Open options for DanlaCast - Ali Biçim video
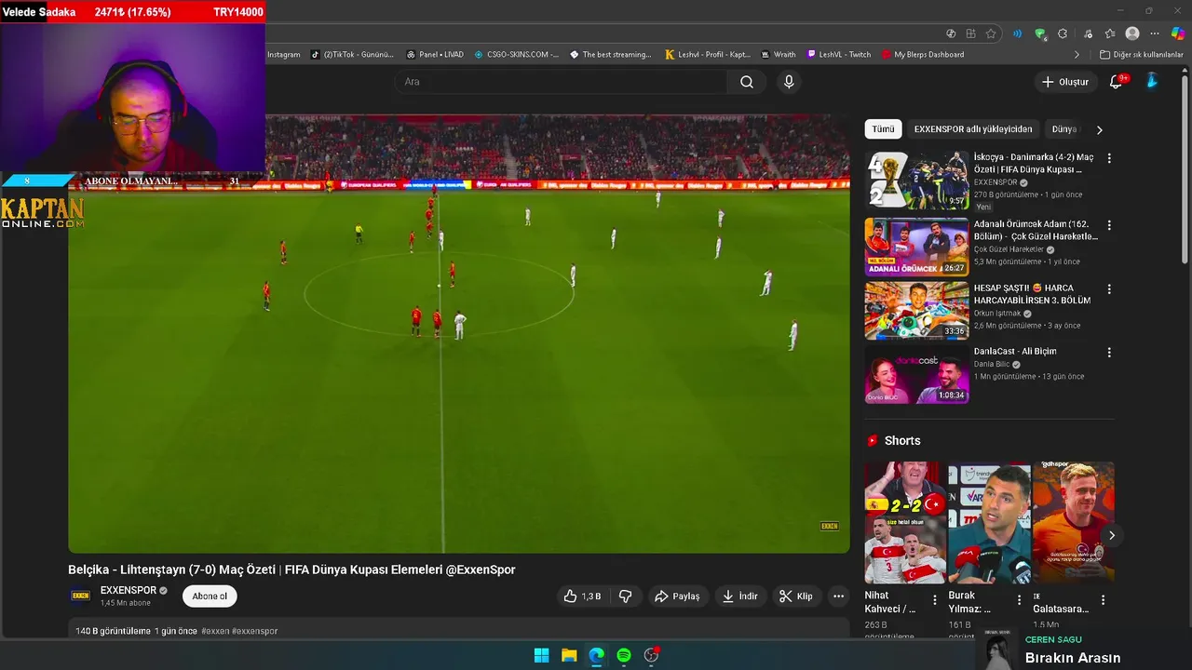The width and height of the screenshot is (1192, 670). coord(1108,353)
